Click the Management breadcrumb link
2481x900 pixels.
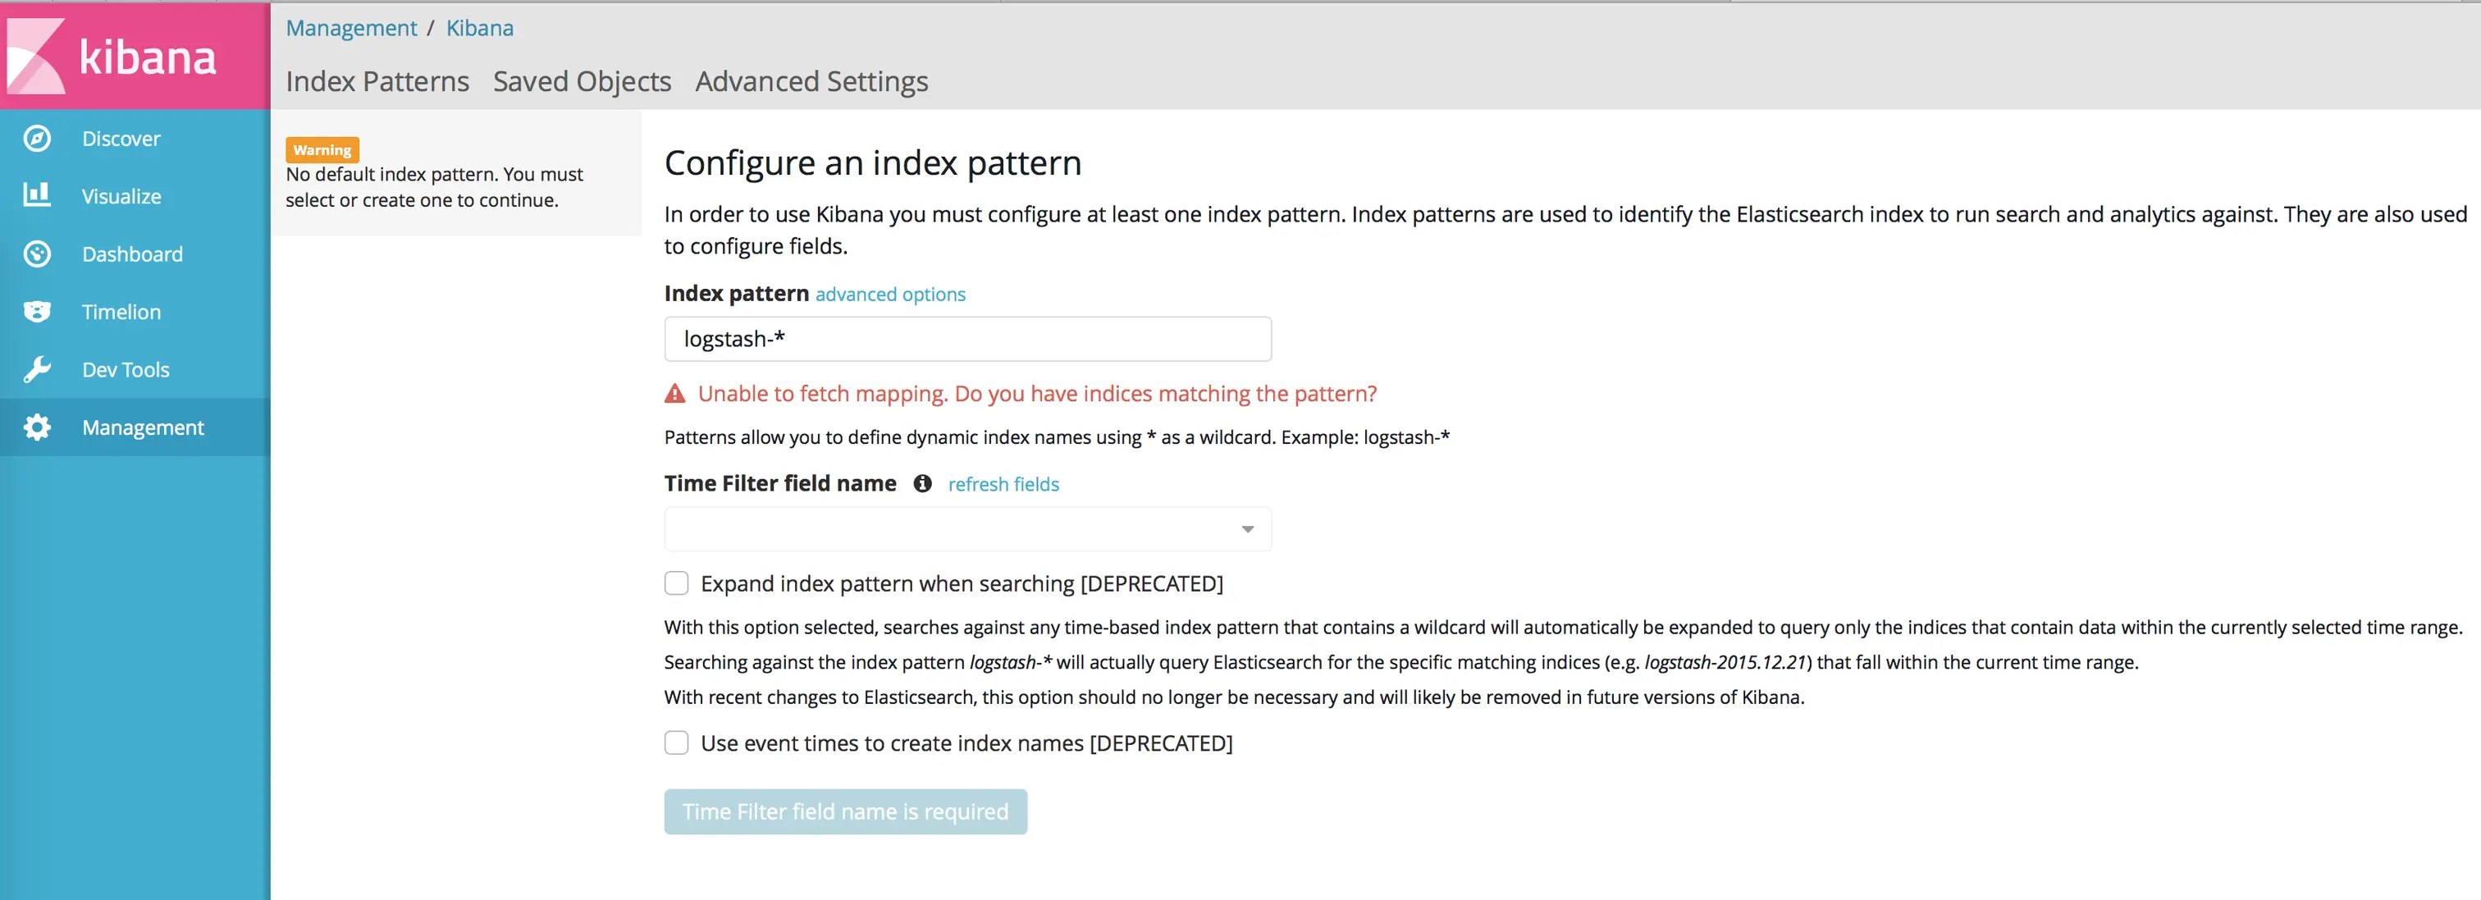tap(351, 28)
